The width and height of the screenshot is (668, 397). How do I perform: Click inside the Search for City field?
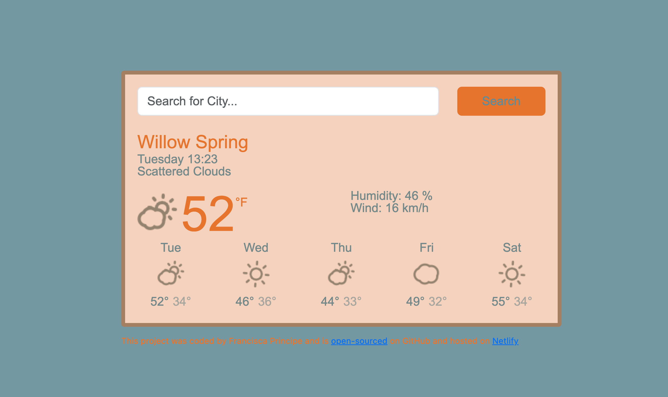point(287,101)
